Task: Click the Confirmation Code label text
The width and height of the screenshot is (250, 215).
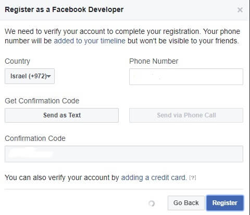Action: (x=35, y=138)
